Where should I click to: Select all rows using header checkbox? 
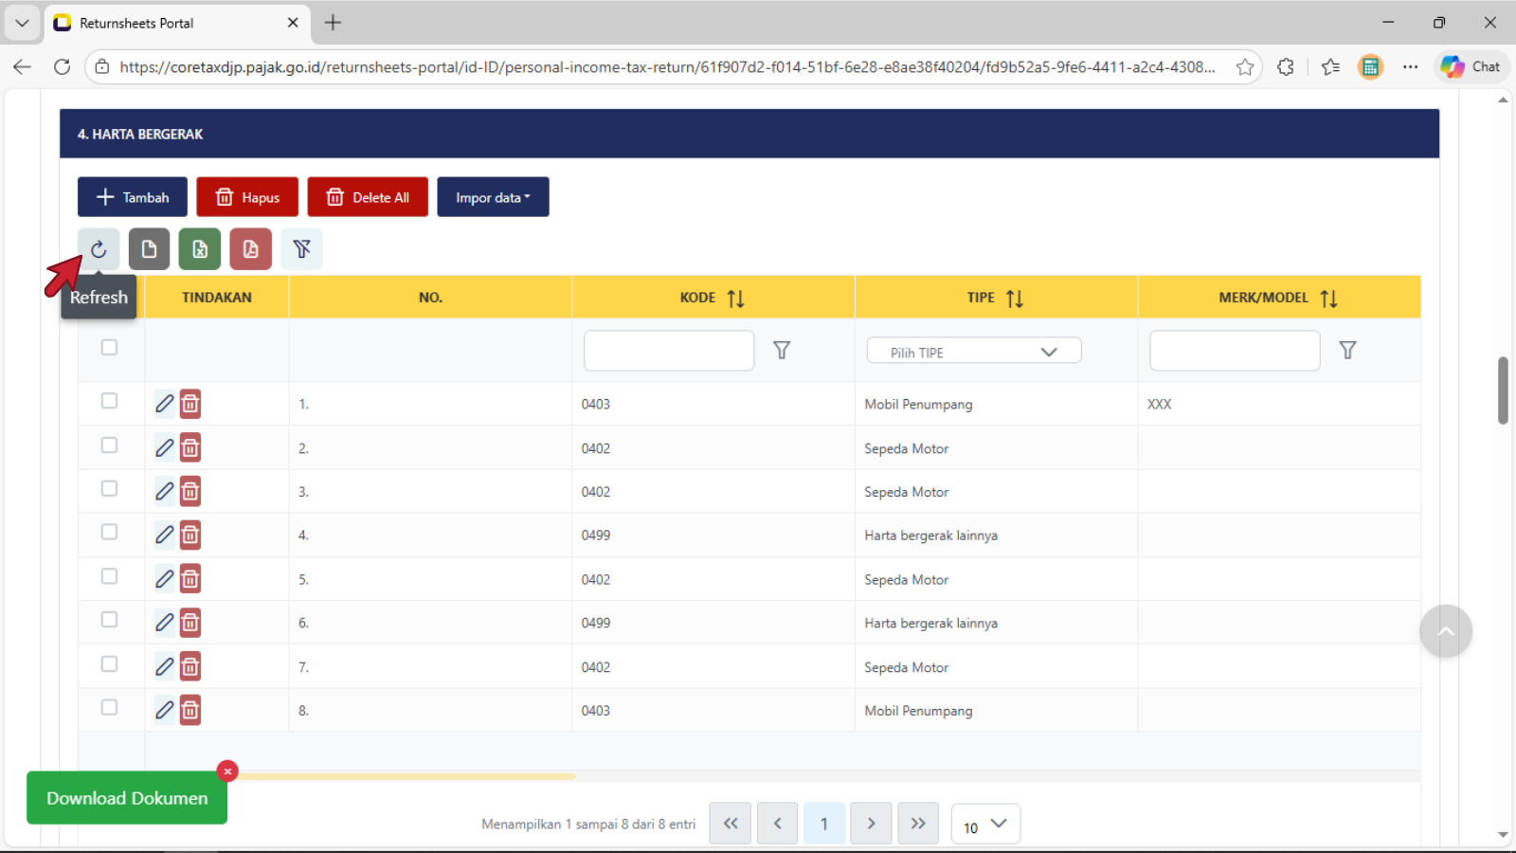[109, 348]
